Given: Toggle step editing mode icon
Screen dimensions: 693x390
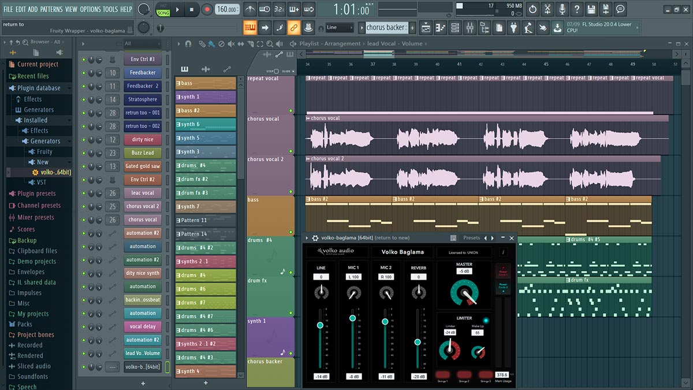Looking at the screenshot, I should click(x=280, y=27).
